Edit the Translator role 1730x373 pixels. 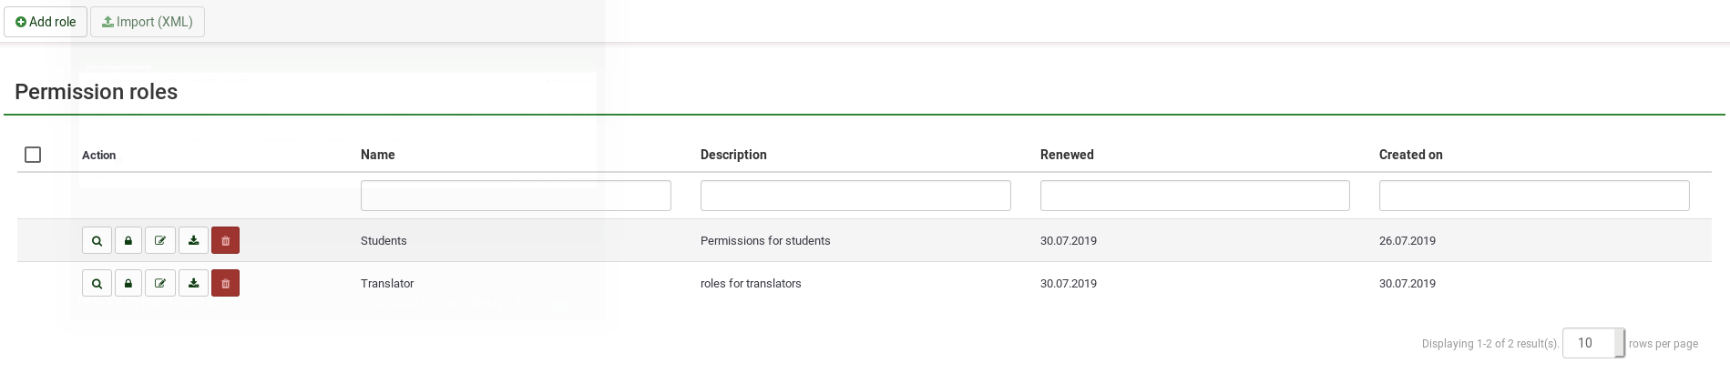pyautogui.click(x=160, y=283)
